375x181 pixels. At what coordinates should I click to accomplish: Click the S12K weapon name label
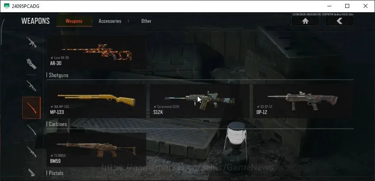(x=158, y=112)
